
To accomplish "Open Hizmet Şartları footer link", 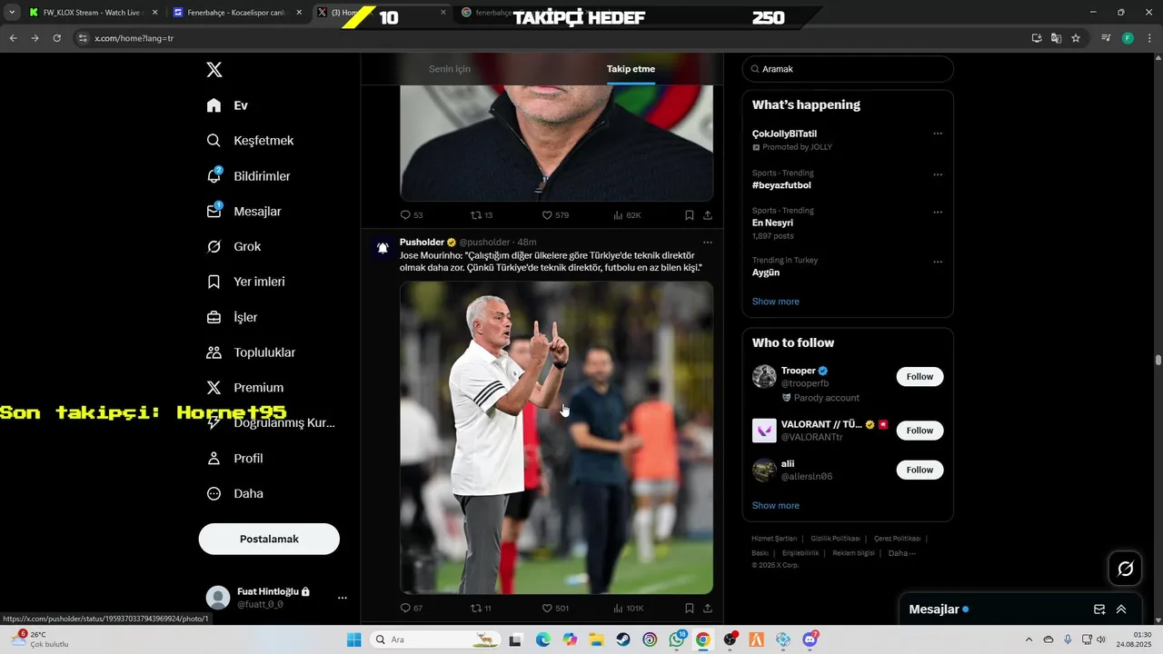I will (774, 539).
